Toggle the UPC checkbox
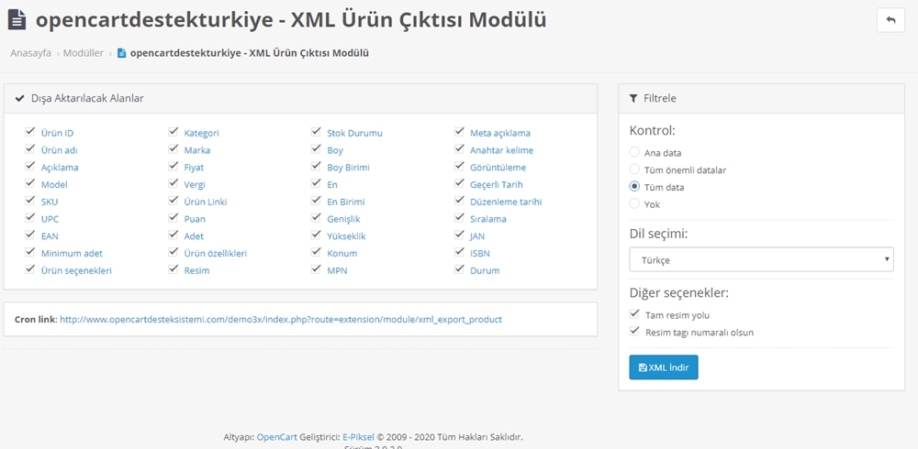Image resolution: width=918 pixels, height=449 pixels. coord(29,217)
